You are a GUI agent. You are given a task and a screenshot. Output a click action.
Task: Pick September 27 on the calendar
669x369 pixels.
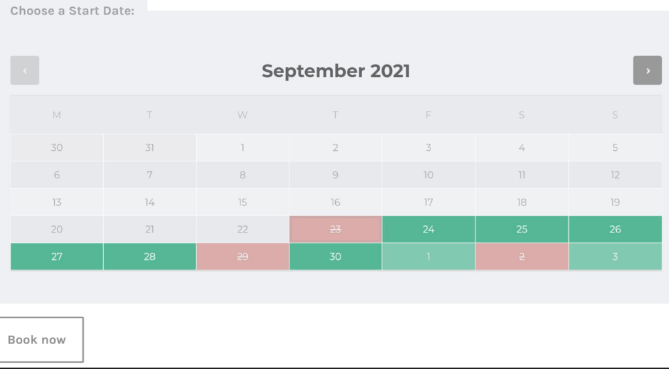[57, 257]
